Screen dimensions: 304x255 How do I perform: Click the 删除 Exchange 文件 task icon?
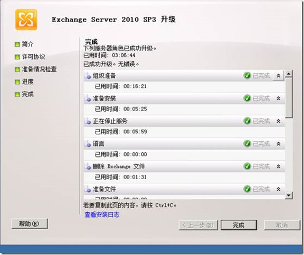tap(88, 166)
